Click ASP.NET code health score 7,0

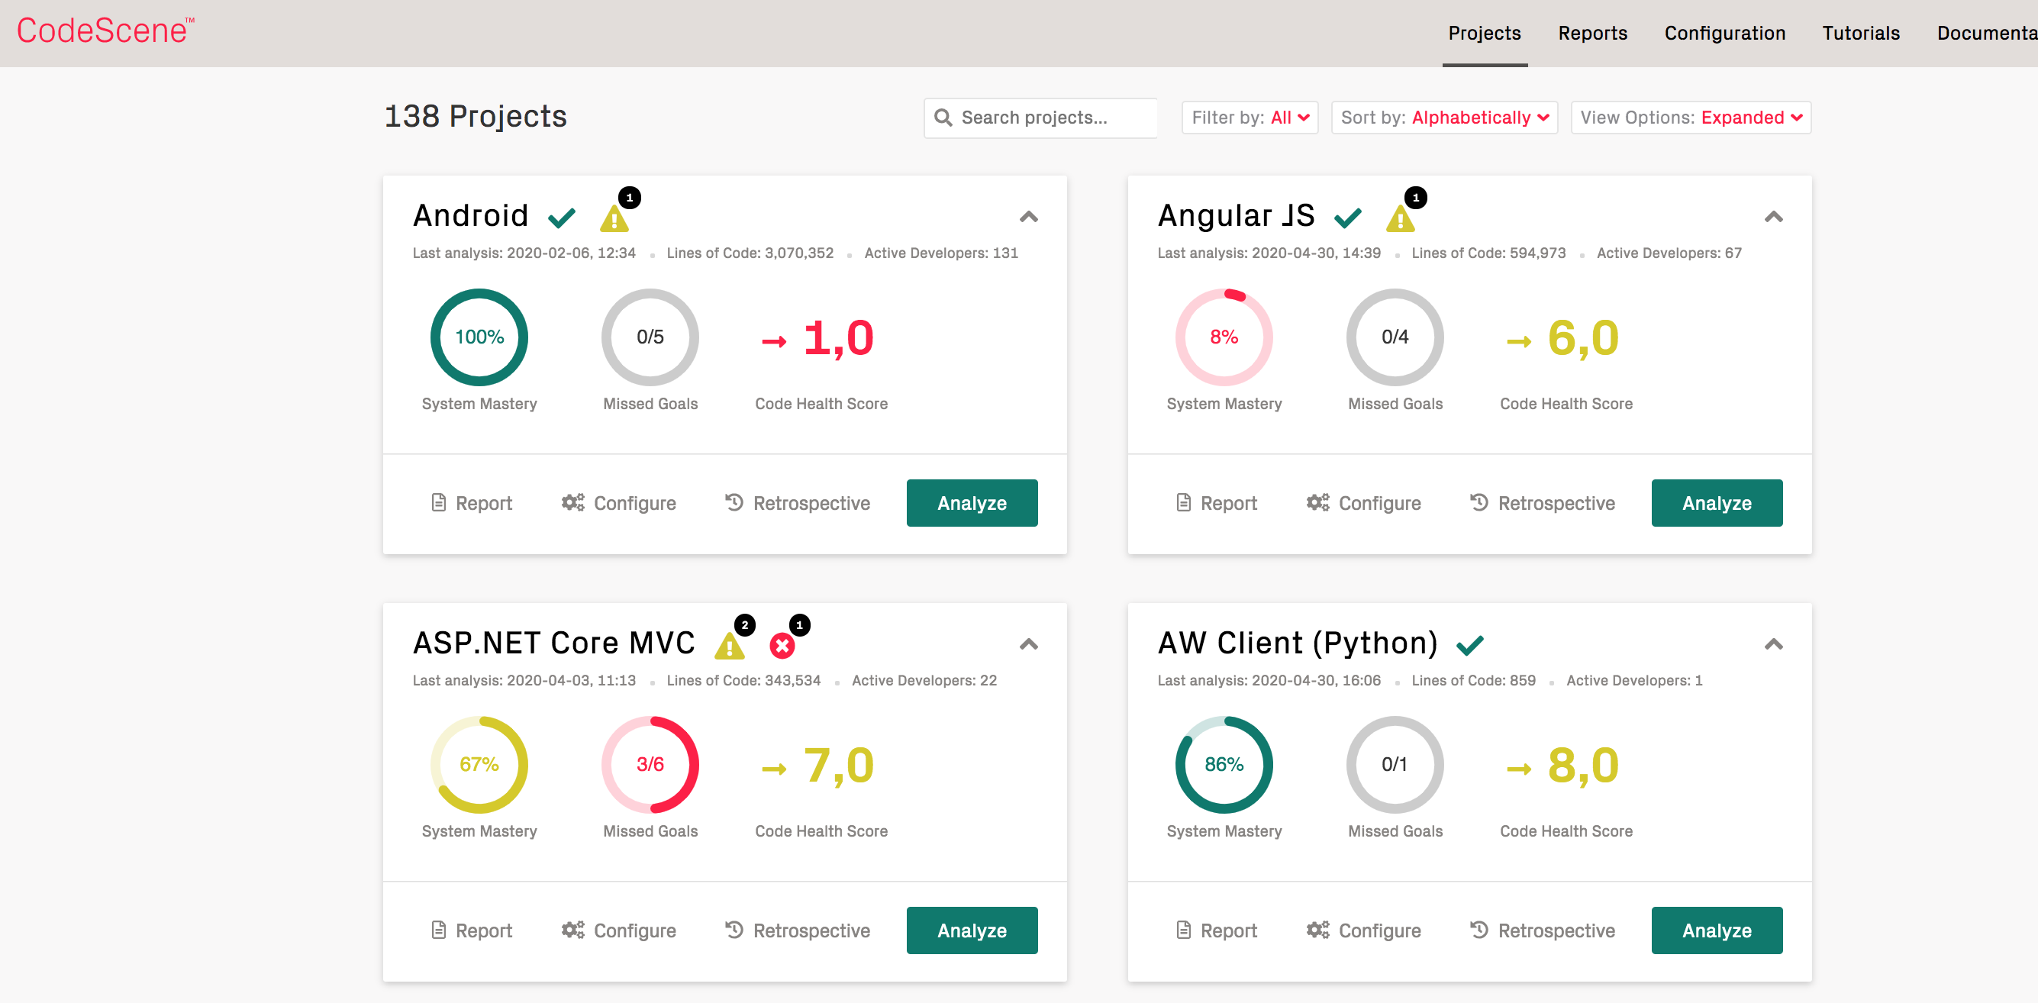tap(839, 766)
